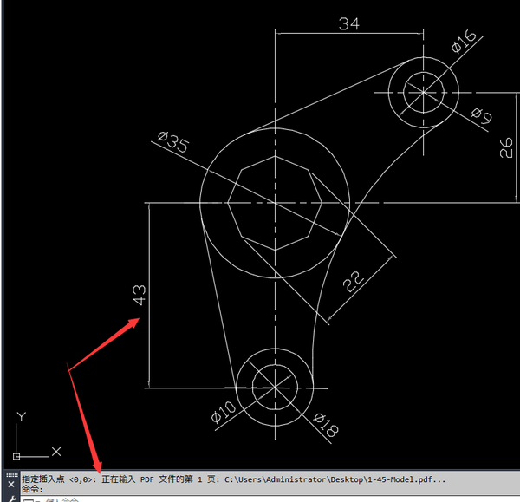
Task: Click the Y axis label of UCS icon
Action: pyautogui.click(x=22, y=417)
